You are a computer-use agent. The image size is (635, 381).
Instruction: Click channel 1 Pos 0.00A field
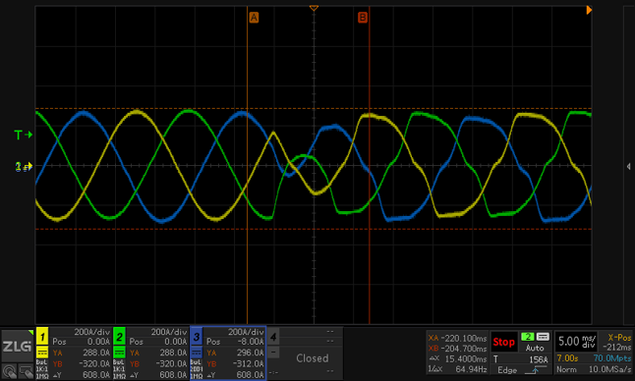click(81, 342)
